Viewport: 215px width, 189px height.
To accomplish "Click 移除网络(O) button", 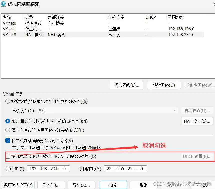I will (164, 85).
